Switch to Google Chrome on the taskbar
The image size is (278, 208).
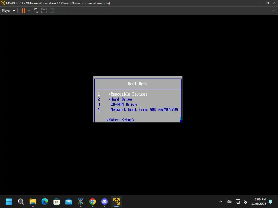pyautogui.click(x=93, y=201)
